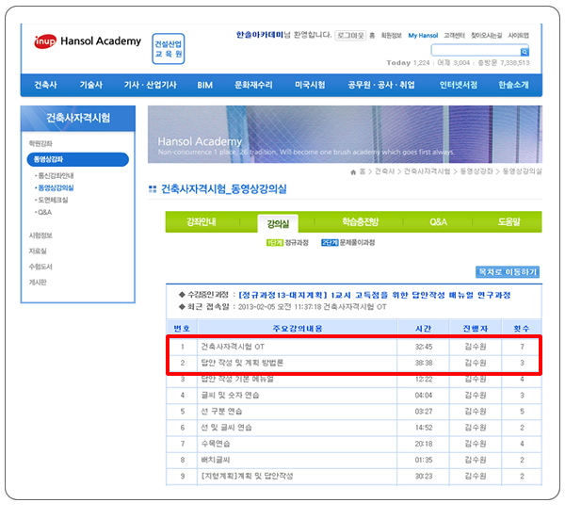Select 학원강좌 in the sidebar
Viewport: 565px width, 519px height.
pos(40,143)
